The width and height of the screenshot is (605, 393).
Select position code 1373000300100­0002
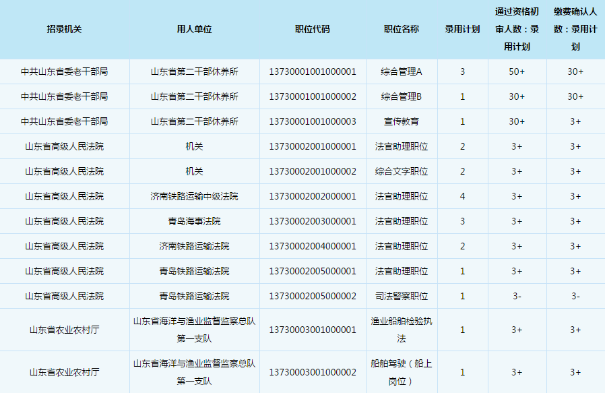pos(313,372)
